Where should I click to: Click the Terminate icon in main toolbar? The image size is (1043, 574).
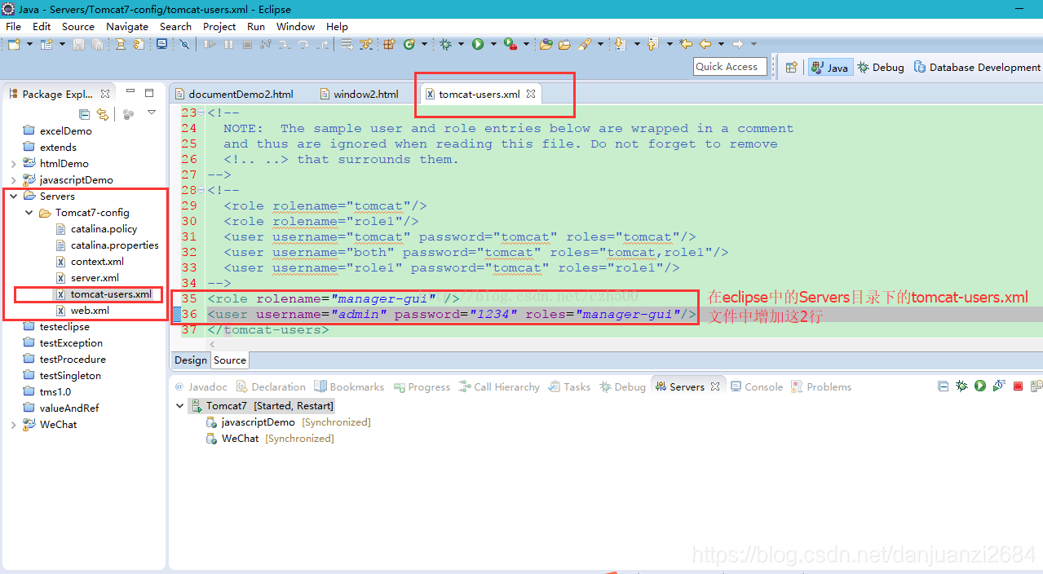click(247, 44)
